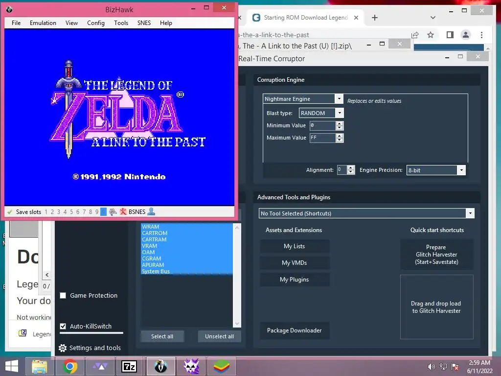Open Chrome tab search chevron

coord(433,18)
